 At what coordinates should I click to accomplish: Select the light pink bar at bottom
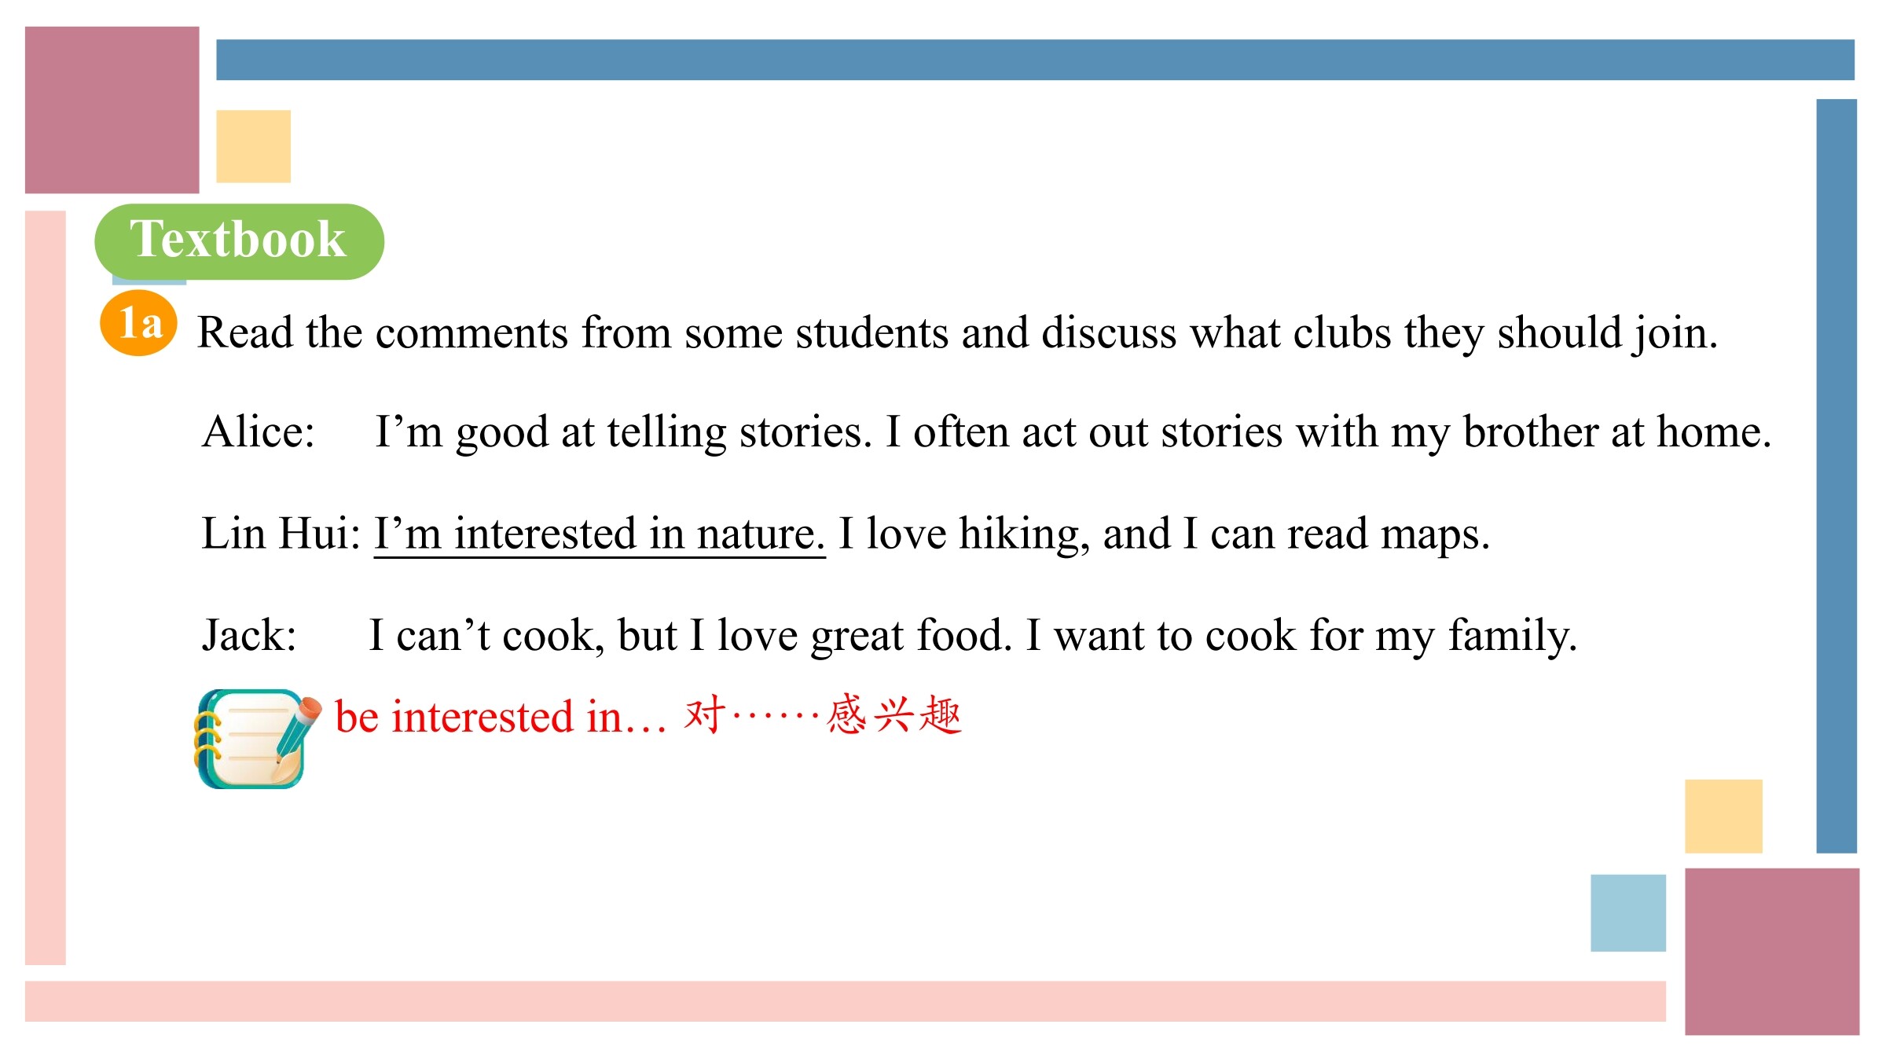[846, 1001]
